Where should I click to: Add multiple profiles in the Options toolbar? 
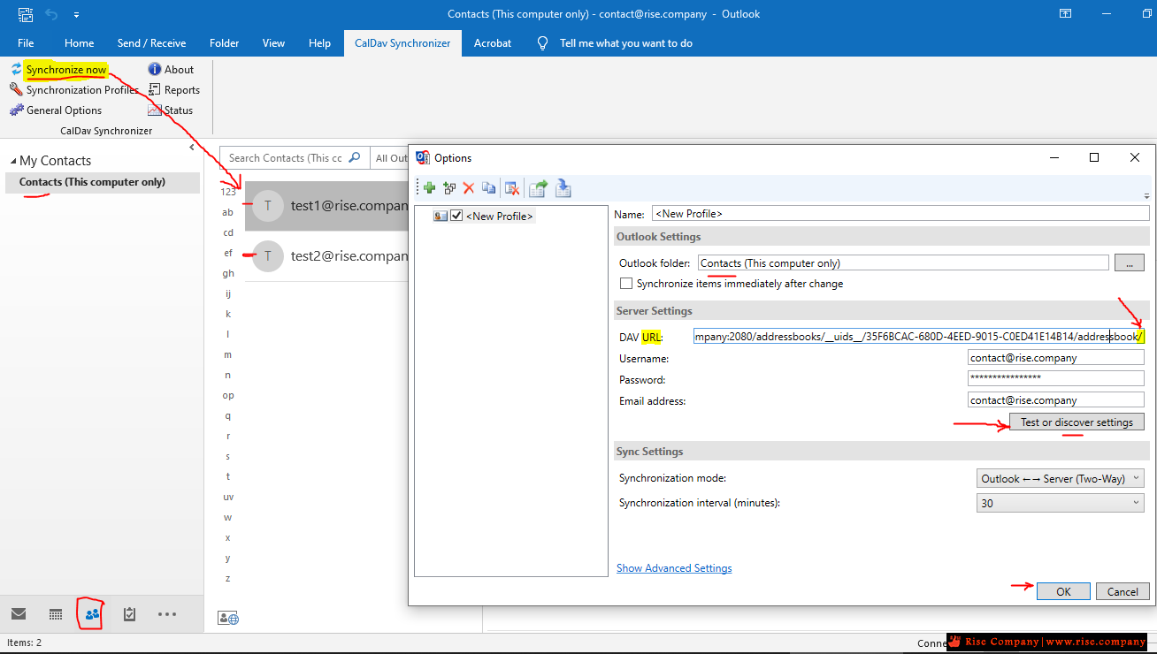pos(449,187)
